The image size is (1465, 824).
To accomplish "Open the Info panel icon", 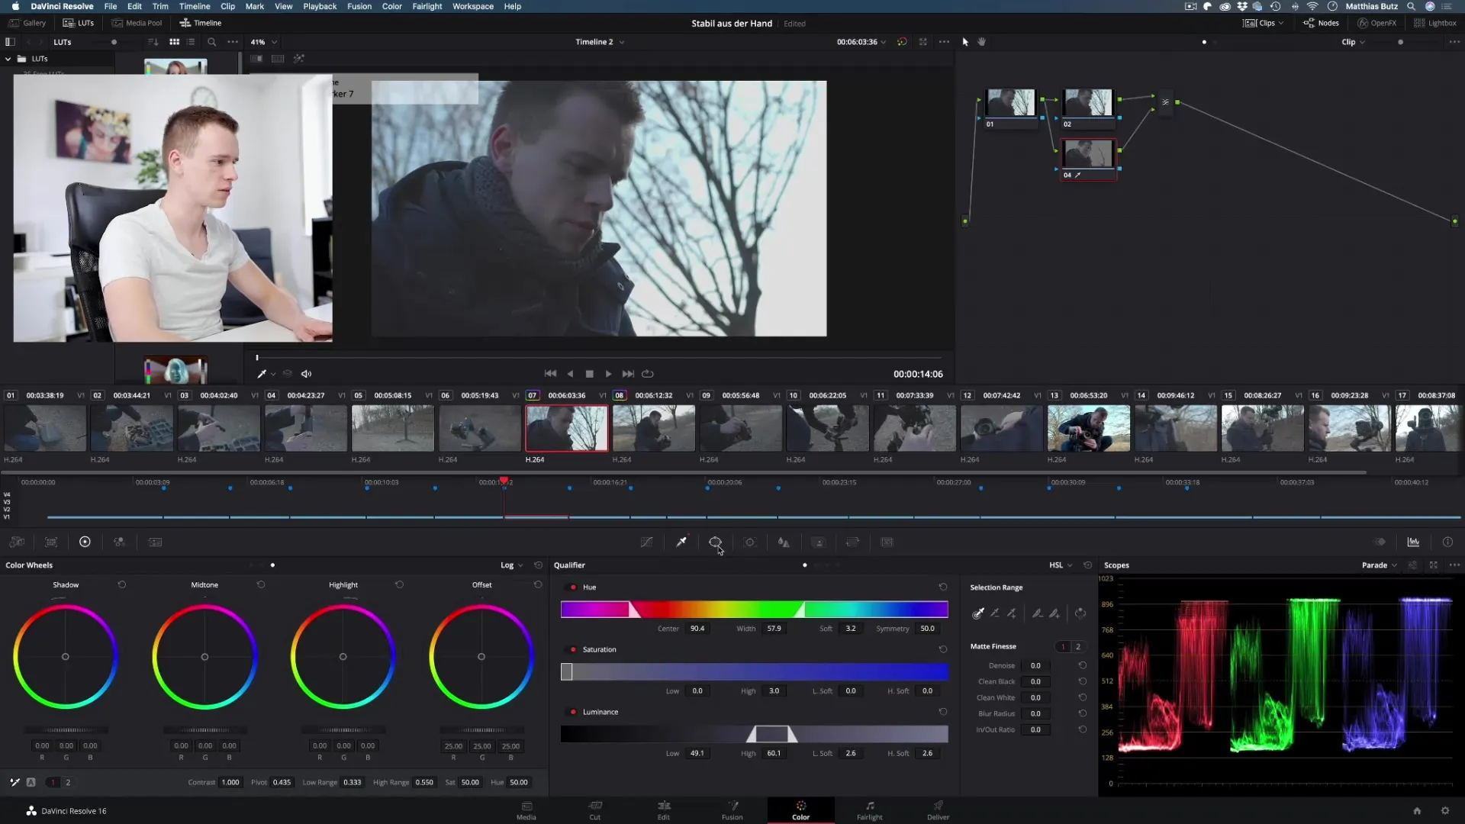I will click(1447, 542).
